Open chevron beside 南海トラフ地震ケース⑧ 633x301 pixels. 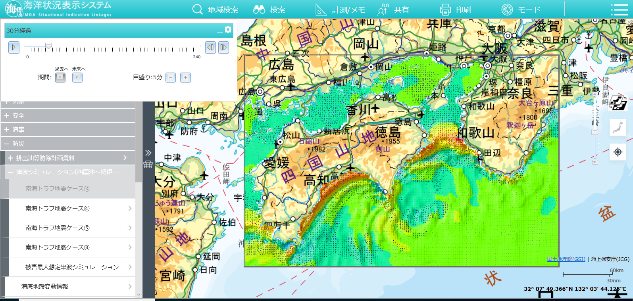coord(130,247)
